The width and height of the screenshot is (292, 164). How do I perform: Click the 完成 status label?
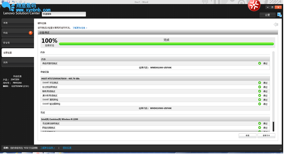[166, 40]
